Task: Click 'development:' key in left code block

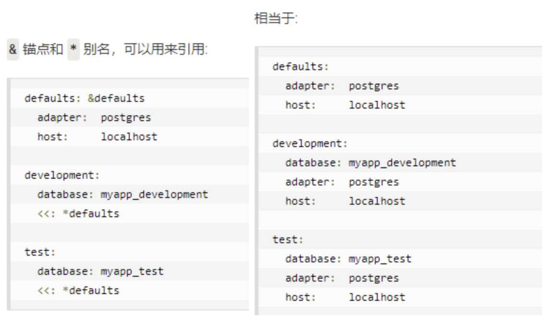Action: click(x=62, y=175)
